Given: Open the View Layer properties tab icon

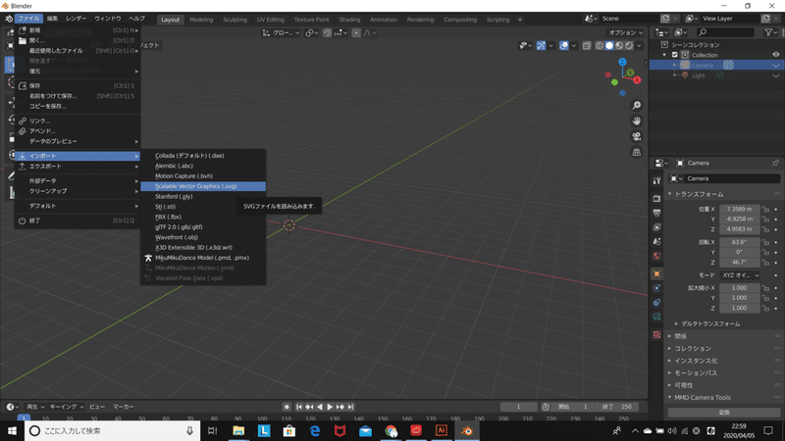Looking at the screenshot, I should [x=656, y=227].
